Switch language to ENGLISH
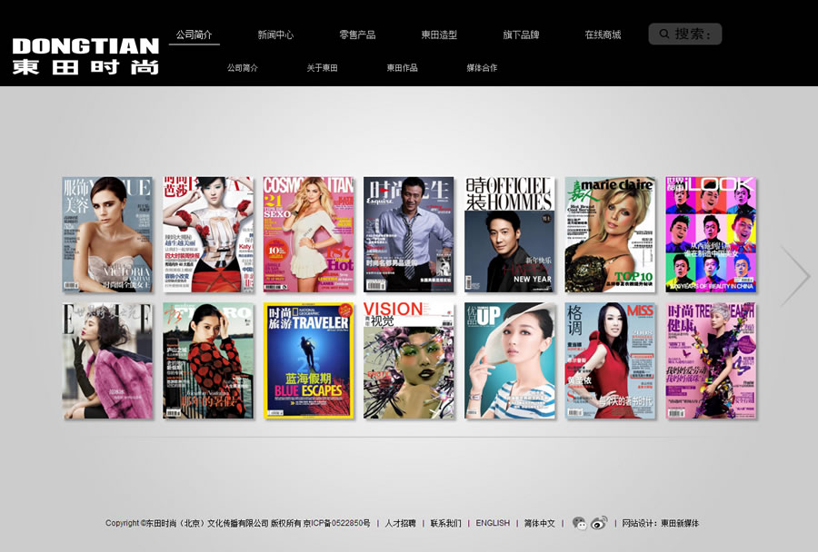Viewport: 818px width, 552px height. pyautogui.click(x=493, y=524)
